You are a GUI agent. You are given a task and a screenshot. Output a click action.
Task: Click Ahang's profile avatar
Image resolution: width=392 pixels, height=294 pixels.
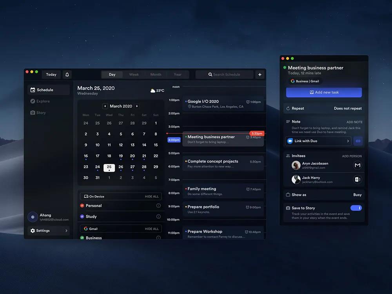coord(33,217)
